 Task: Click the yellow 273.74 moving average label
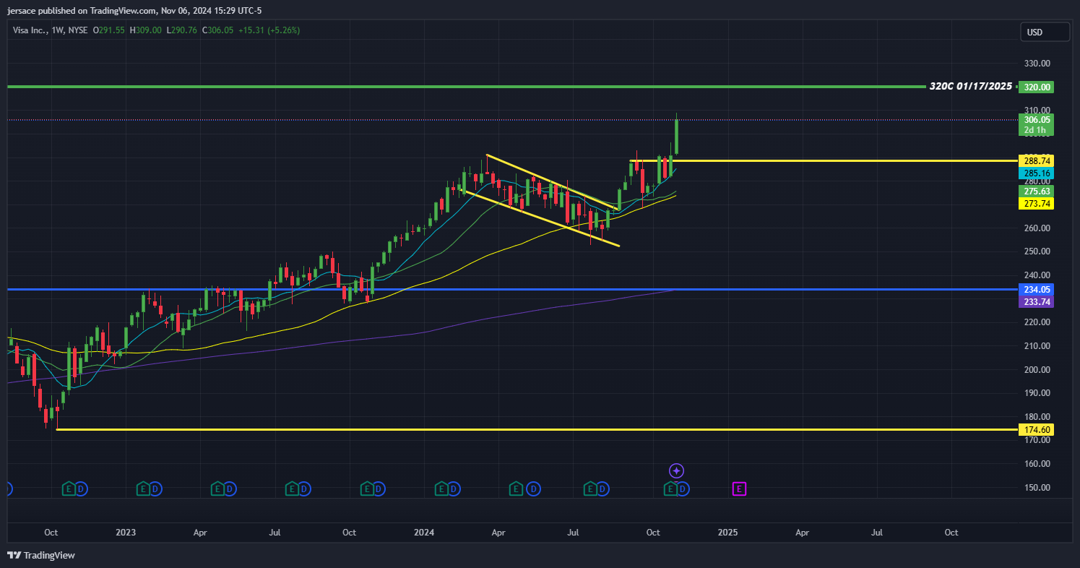click(1036, 204)
